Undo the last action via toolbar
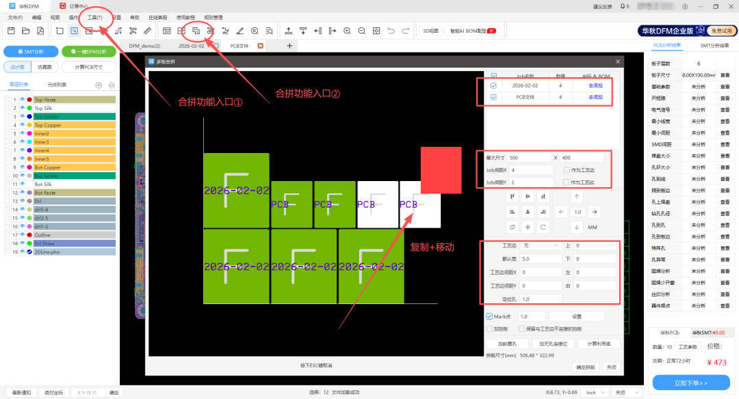 [x=391, y=31]
